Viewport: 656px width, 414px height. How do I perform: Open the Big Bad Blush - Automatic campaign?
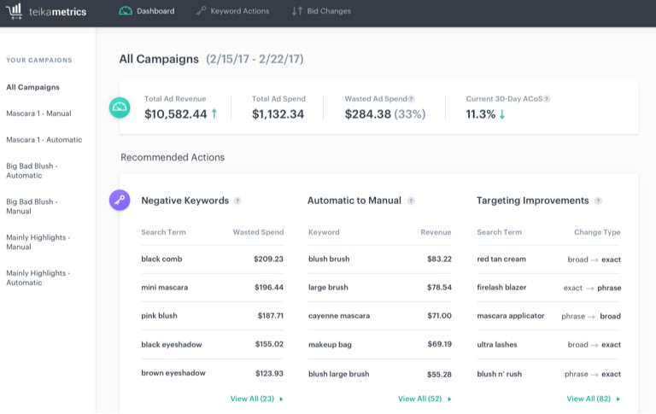pos(32,171)
